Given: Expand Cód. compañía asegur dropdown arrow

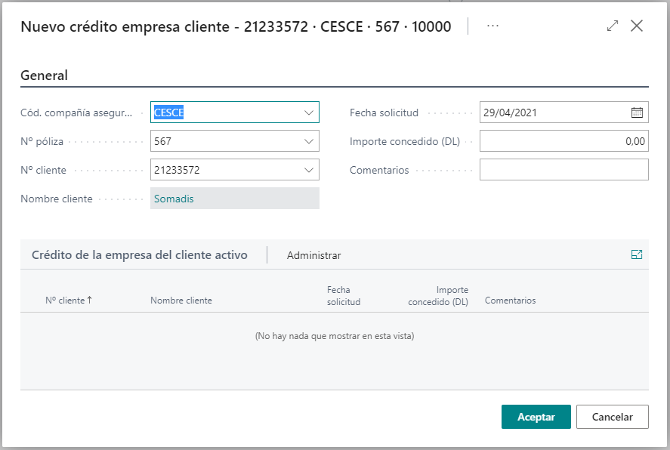Looking at the screenshot, I should click(x=308, y=112).
